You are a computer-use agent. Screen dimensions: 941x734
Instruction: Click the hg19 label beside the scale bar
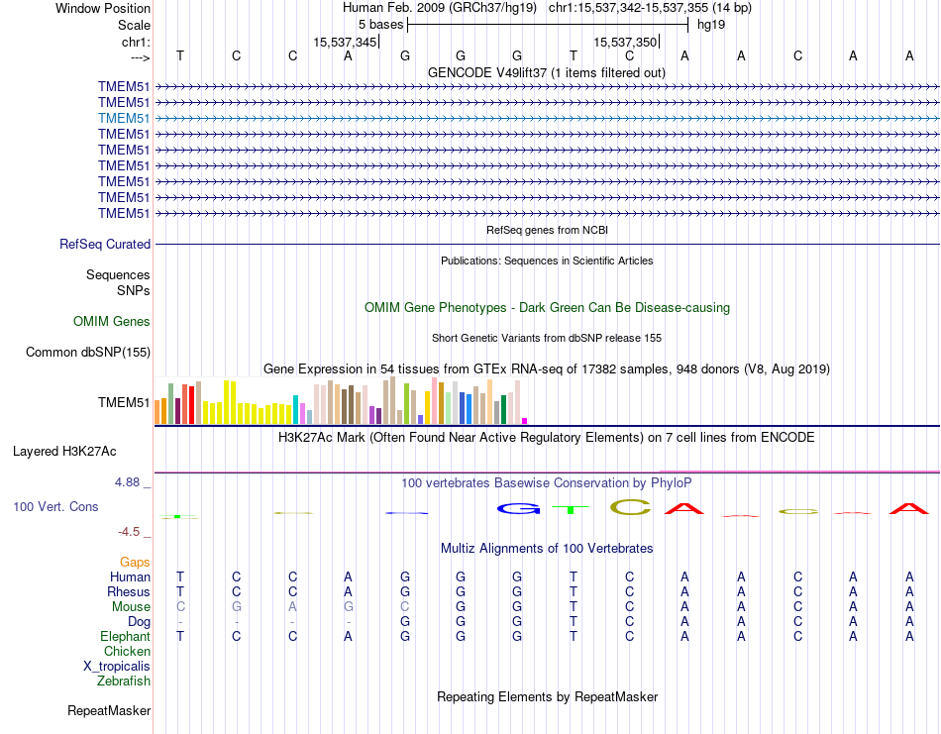tap(711, 25)
